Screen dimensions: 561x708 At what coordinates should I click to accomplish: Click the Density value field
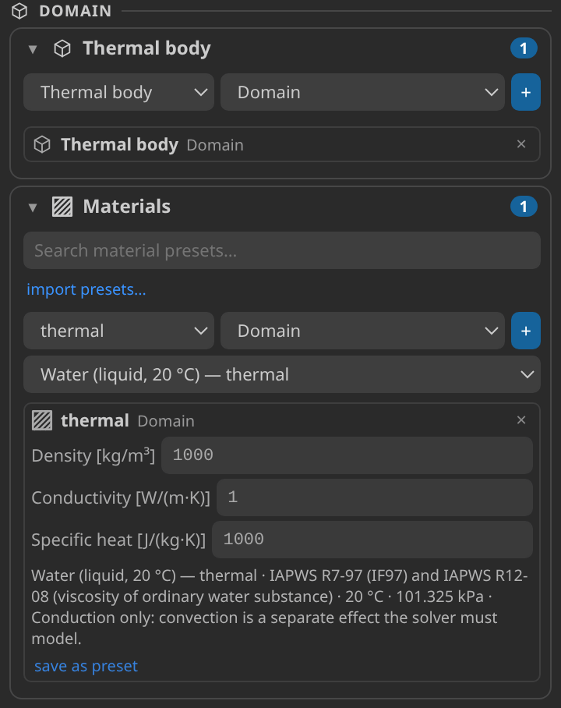347,455
